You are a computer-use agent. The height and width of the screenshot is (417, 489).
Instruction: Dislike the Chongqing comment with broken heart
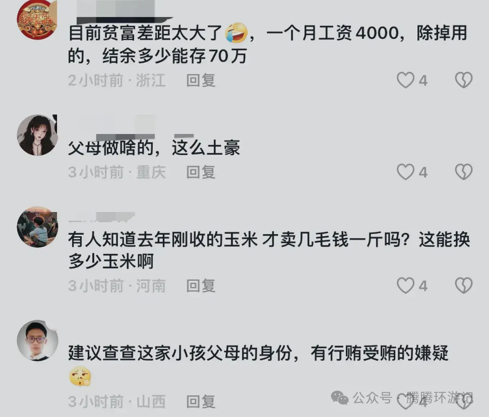tap(464, 172)
